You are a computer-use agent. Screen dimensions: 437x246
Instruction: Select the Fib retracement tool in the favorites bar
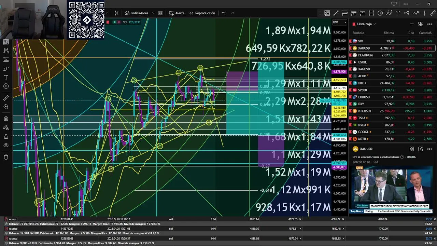pos(345,13)
